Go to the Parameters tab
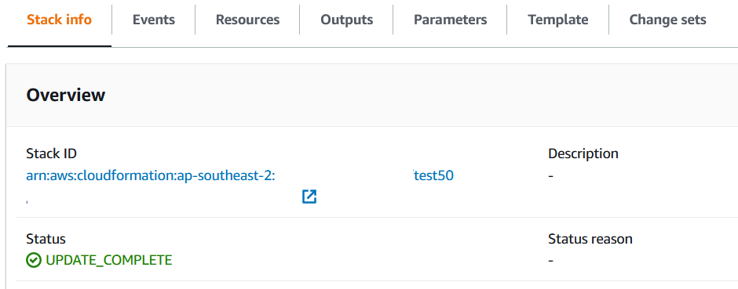Screen dimensions: 738x289 (450, 20)
